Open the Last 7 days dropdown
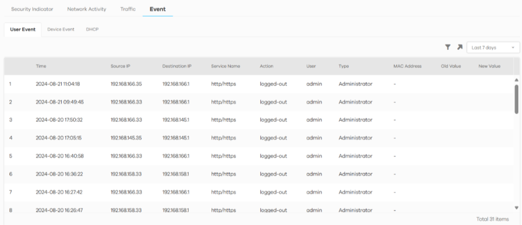 click(493, 47)
